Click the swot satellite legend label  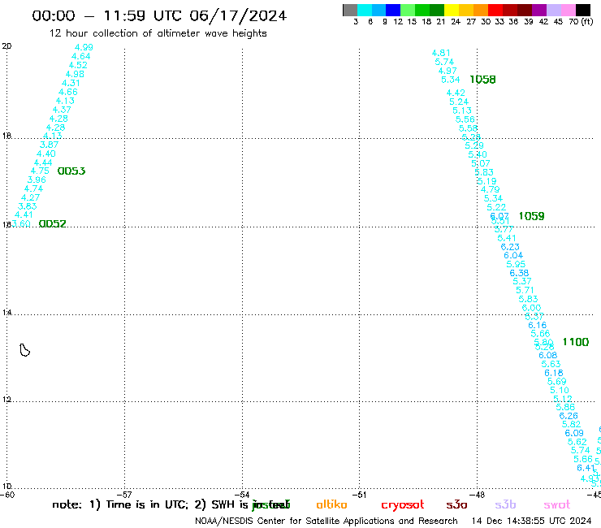(557, 504)
